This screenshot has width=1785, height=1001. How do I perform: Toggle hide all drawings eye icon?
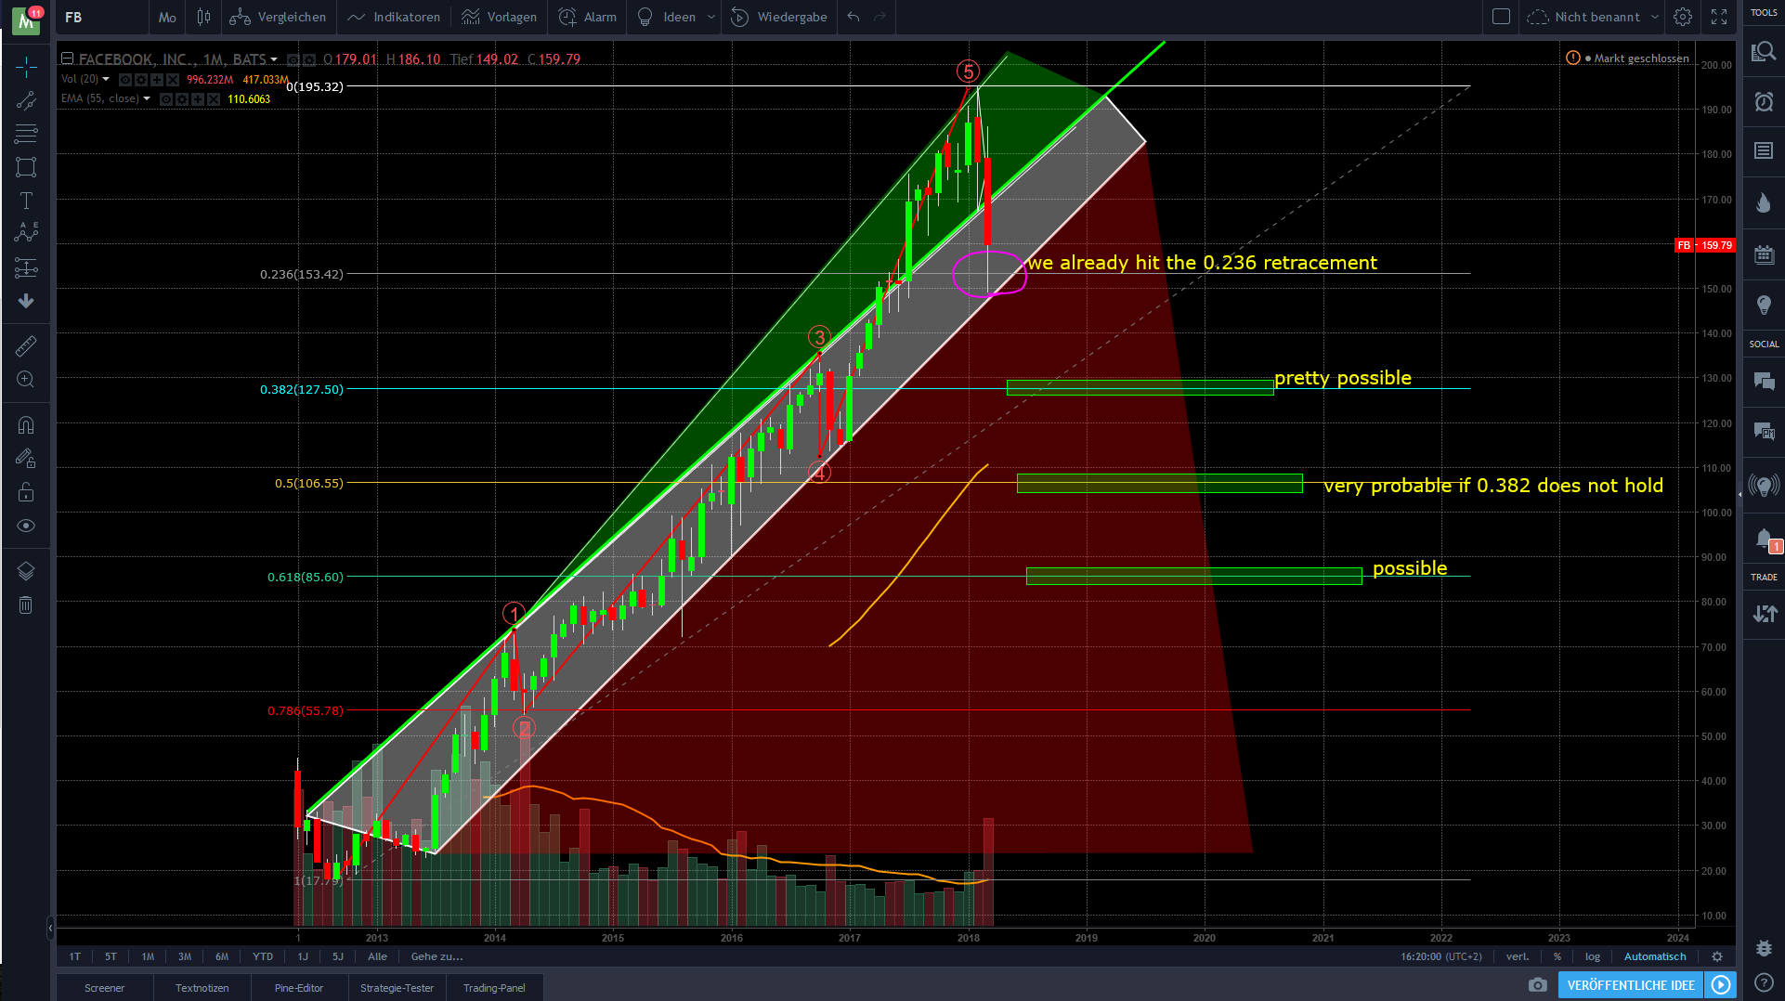click(26, 526)
